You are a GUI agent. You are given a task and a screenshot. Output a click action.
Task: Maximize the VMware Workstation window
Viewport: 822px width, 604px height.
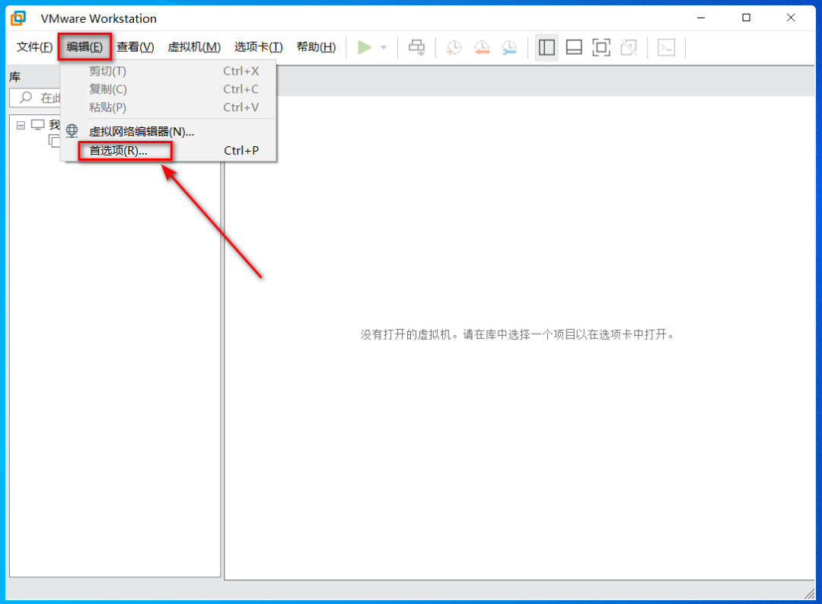coord(746,18)
